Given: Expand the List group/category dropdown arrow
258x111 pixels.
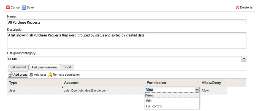Looking at the screenshot, I should tap(243, 59).
